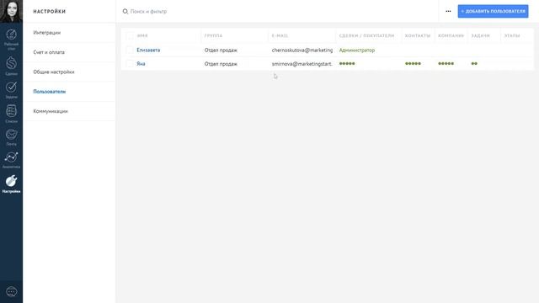Click the Администратор role label for Елизавета
Image resolution: width=539 pixels, height=303 pixels.
[x=357, y=50]
